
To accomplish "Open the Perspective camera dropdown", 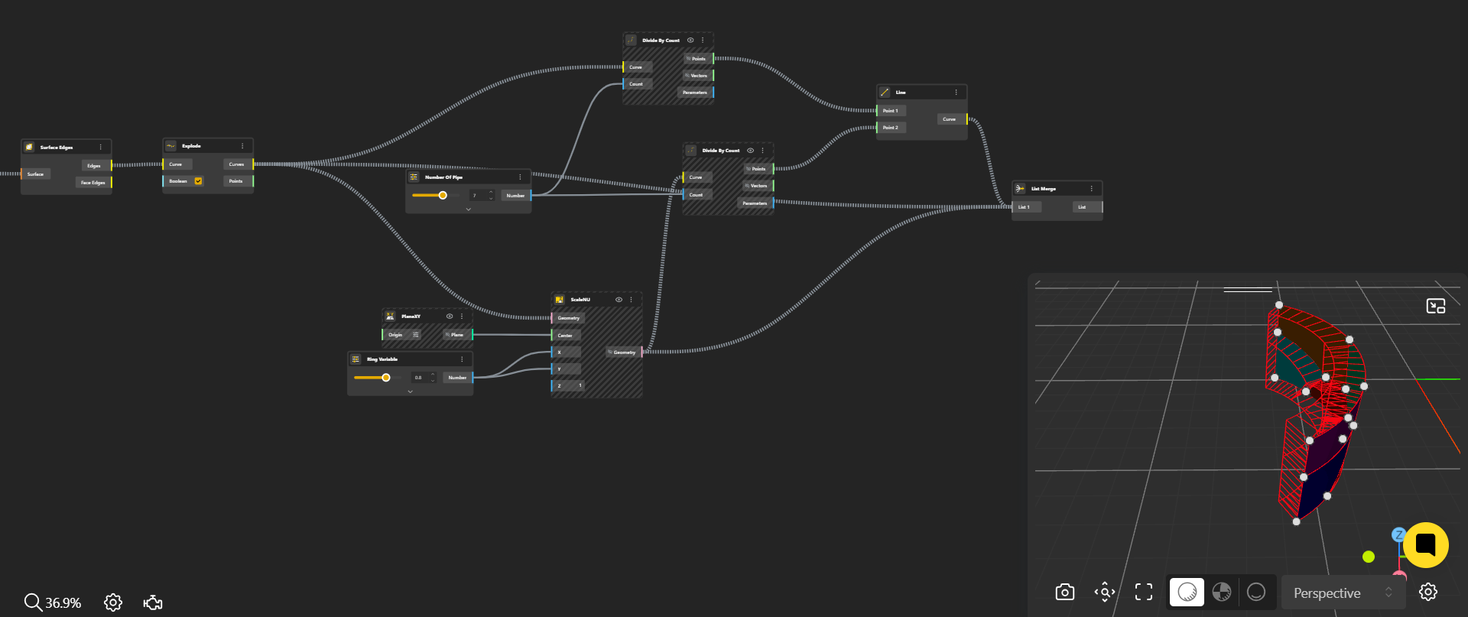I will point(1343,593).
